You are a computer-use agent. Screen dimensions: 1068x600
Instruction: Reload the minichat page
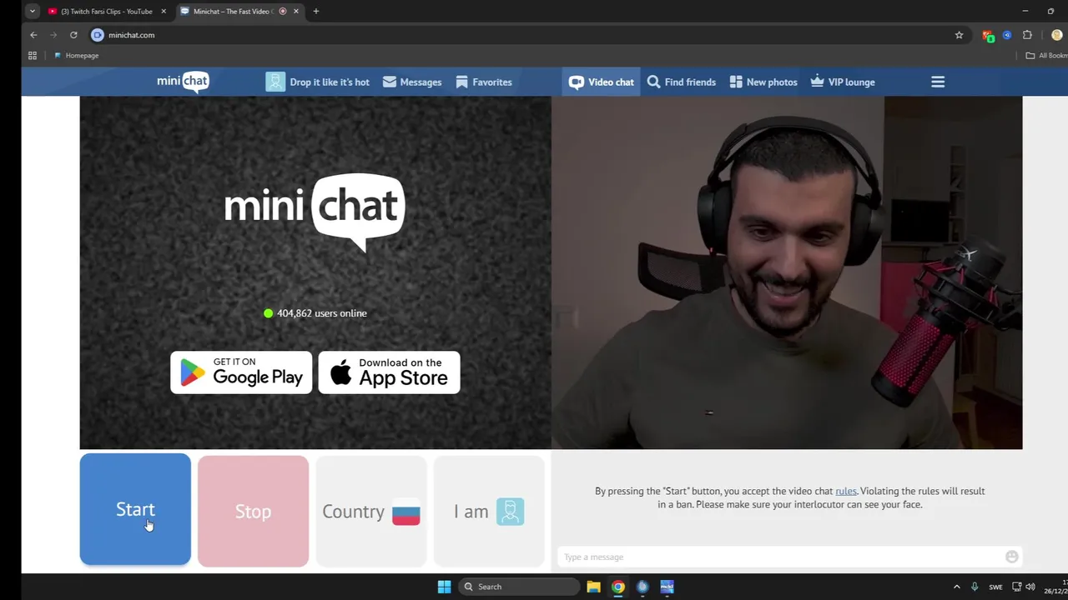pos(73,35)
